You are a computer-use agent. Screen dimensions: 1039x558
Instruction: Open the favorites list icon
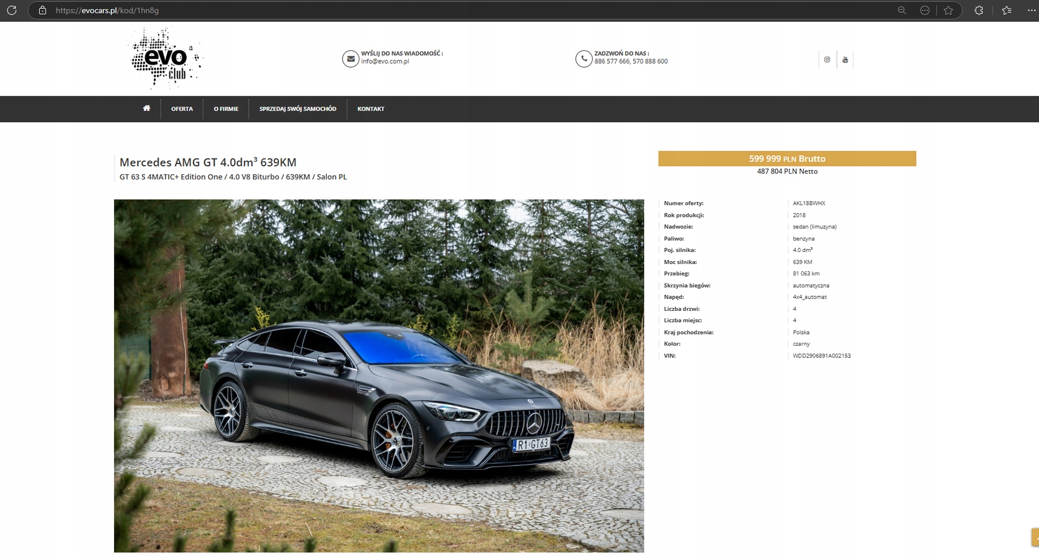click(x=1007, y=10)
